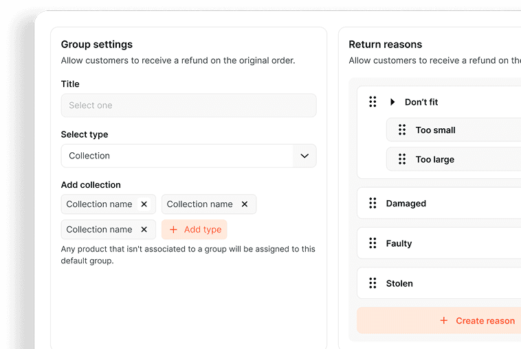Viewport: 521px width, 349px height.
Task: Click drag handle next to Too small
Action: coord(402,130)
